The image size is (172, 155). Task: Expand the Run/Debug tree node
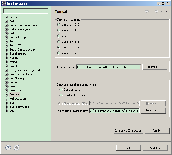pos(6,78)
